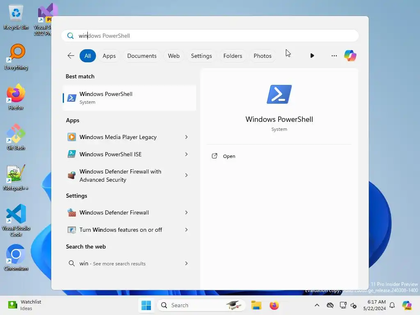The height and width of the screenshot is (315, 420).
Task: Click the Copilot icon in the search panel
Action: (x=350, y=56)
